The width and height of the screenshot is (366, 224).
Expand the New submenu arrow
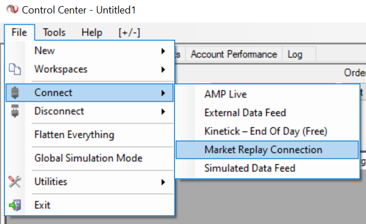coord(163,51)
